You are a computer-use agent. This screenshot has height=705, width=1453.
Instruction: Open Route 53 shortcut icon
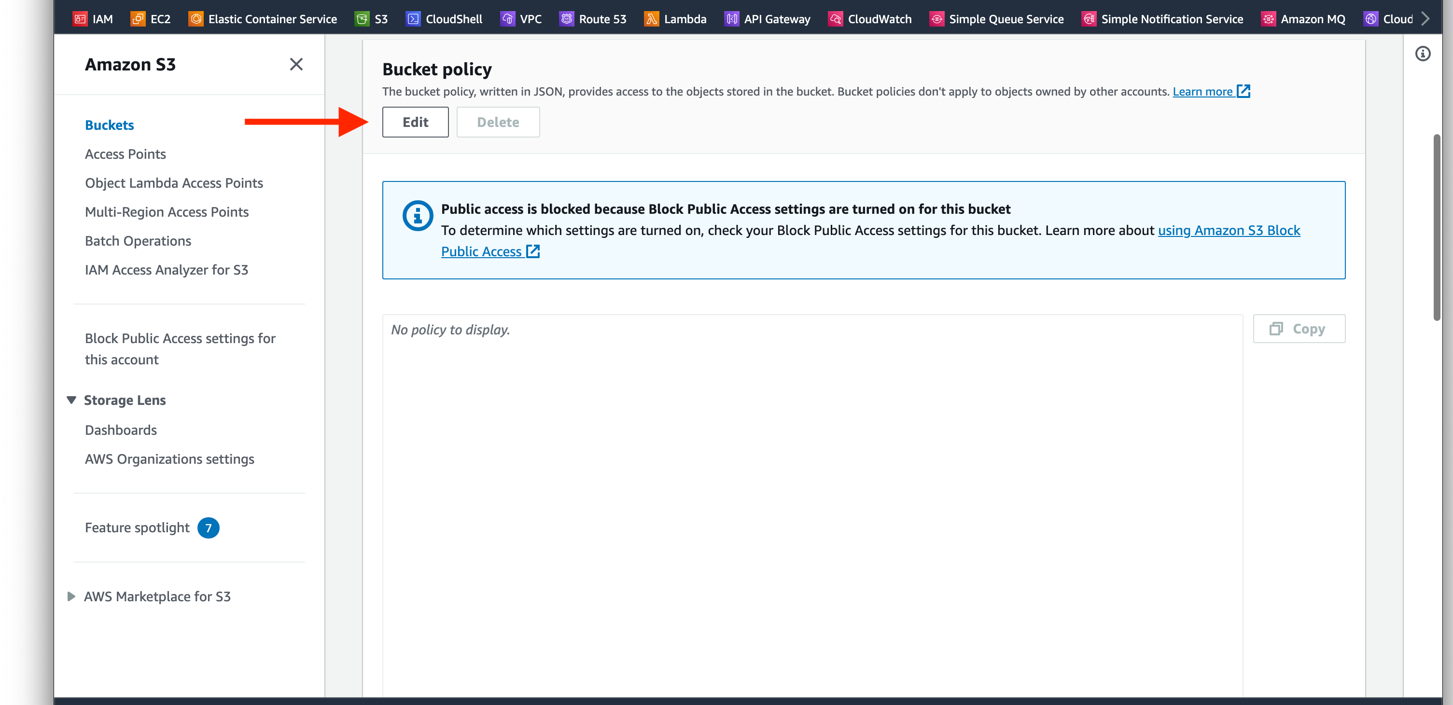566,19
